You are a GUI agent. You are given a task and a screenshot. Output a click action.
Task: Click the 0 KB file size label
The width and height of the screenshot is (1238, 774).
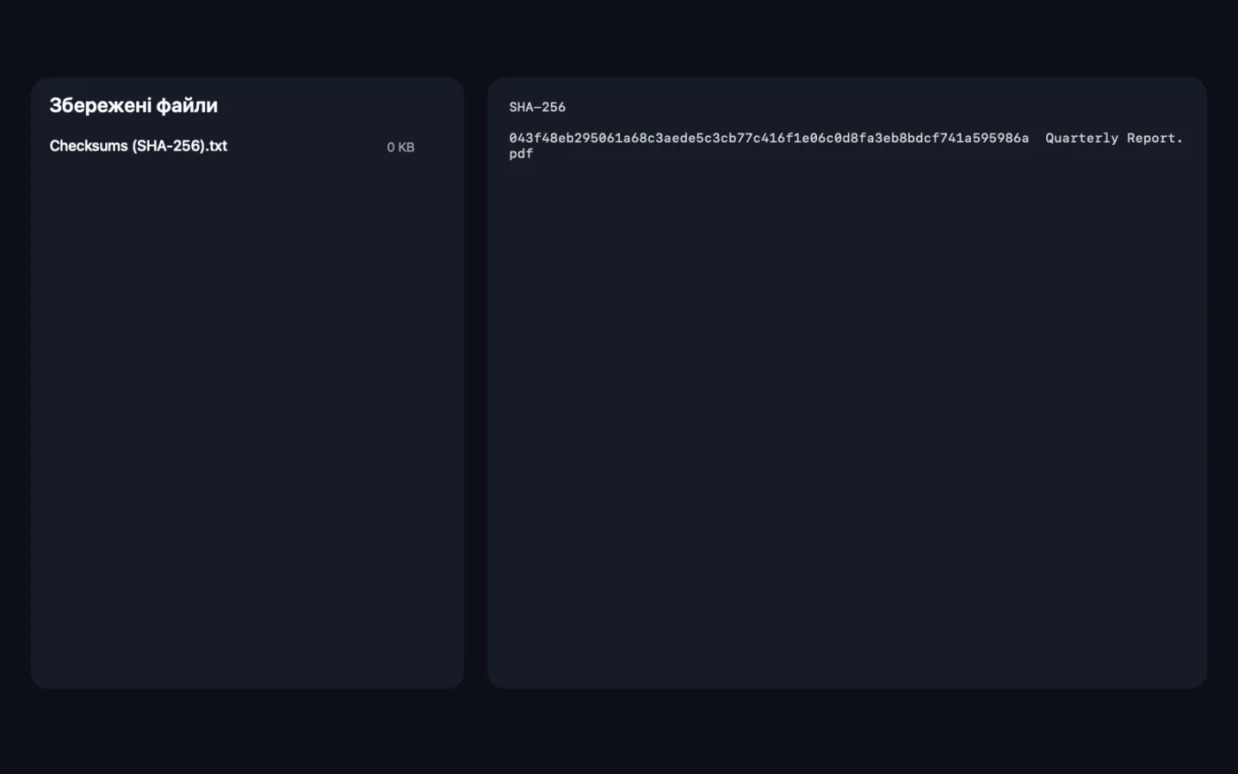pyautogui.click(x=401, y=147)
